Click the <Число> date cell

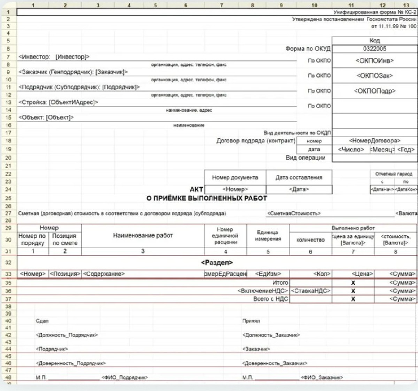(351, 149)
